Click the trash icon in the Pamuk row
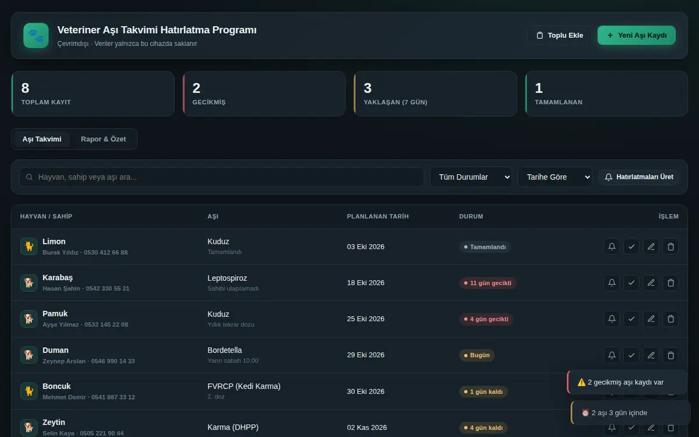 coord(670,319)
